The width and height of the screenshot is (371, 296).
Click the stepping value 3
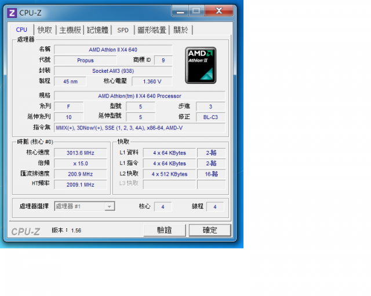point(210,107)
